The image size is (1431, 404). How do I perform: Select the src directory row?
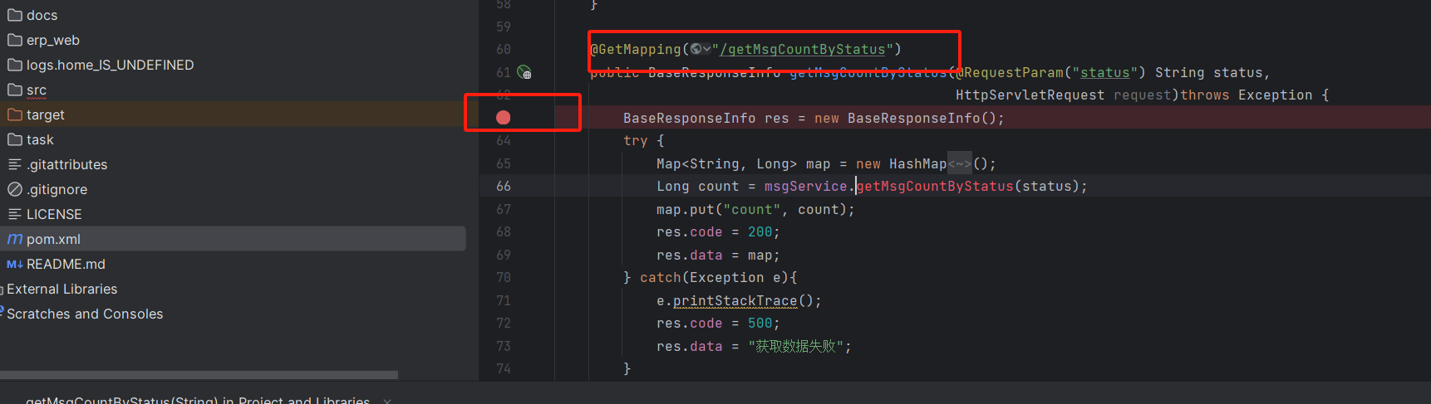233,90
